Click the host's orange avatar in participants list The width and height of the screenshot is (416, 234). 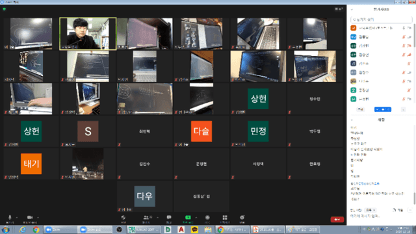354,28
